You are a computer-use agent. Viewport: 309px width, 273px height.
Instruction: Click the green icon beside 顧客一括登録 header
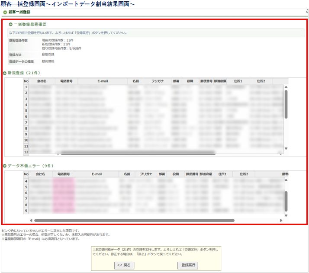(x=5, y=12)
